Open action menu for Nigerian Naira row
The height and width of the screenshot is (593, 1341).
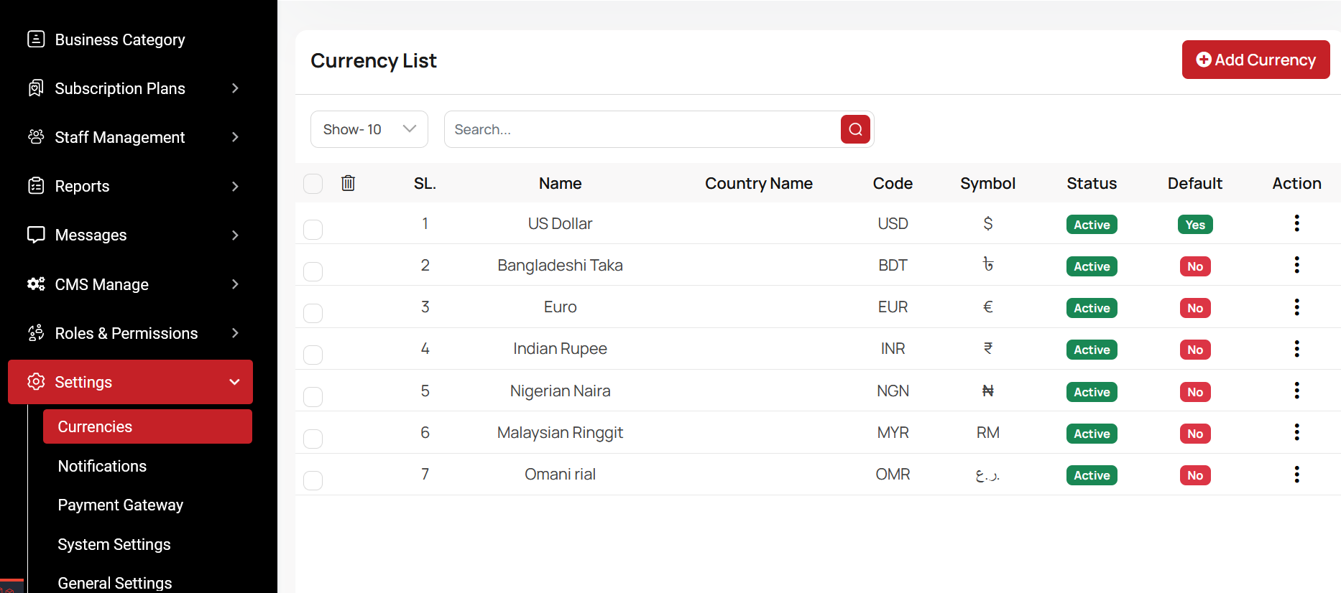1296,391
